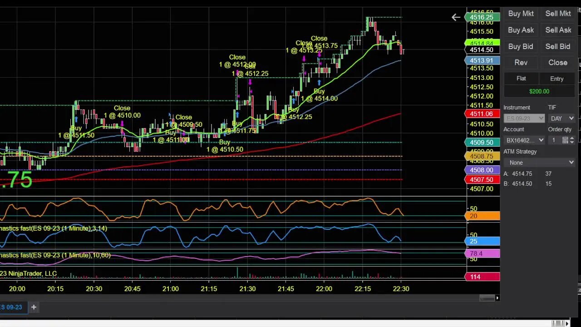Decrease order quantity with down arrow

pyautogui.click(x=572, y=143)
